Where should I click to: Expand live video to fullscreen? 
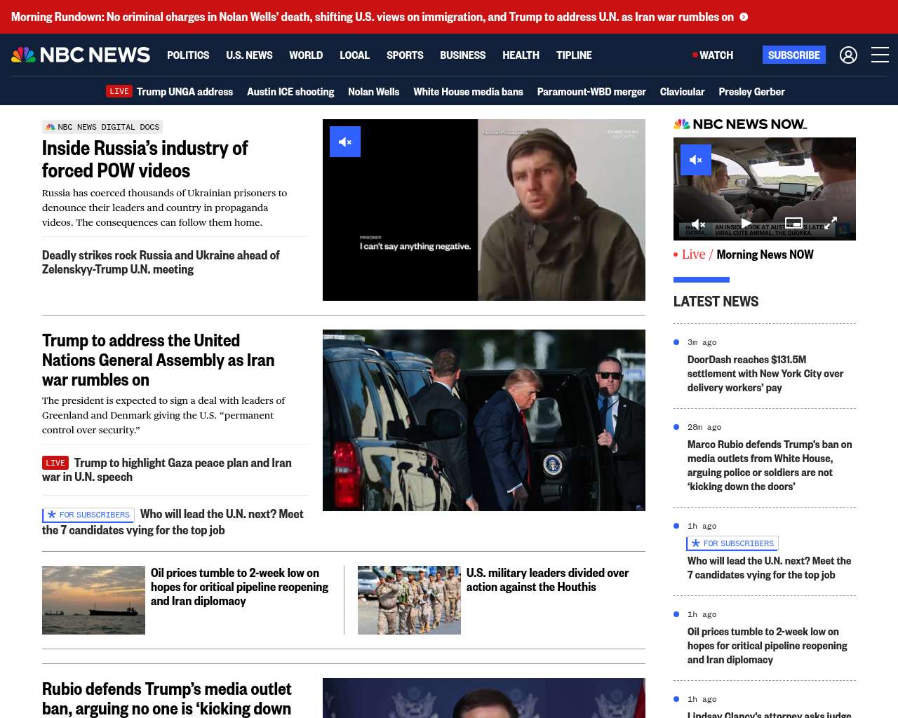click(831, 223)
